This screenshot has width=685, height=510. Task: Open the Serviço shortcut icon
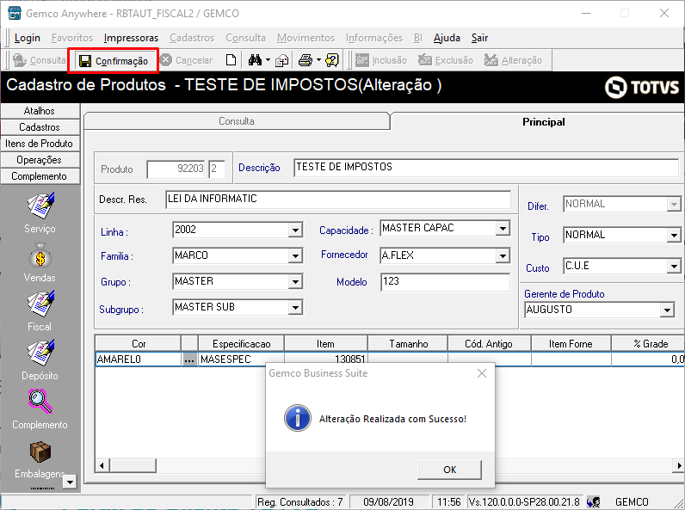pyautogui.click(x=40, y=206)
